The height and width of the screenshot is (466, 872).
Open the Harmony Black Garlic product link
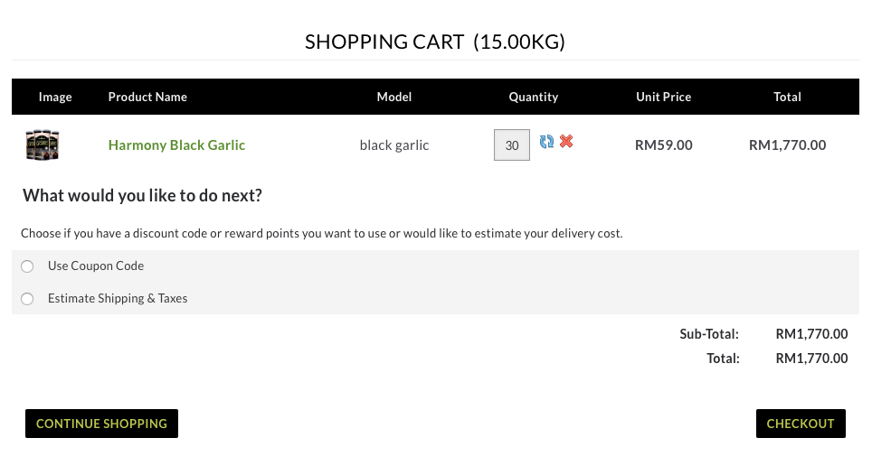(176, 145)
